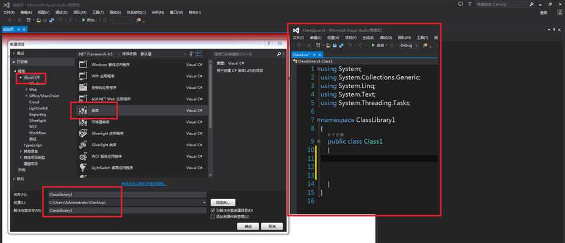Click the Cancel button in New Project dialog
The width and height of the screenshot is (565, 243).
tap(272, 227)
